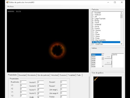
Task: Click the VectorY2 input field
Action: pyautogui.click(x=41, y=93)
